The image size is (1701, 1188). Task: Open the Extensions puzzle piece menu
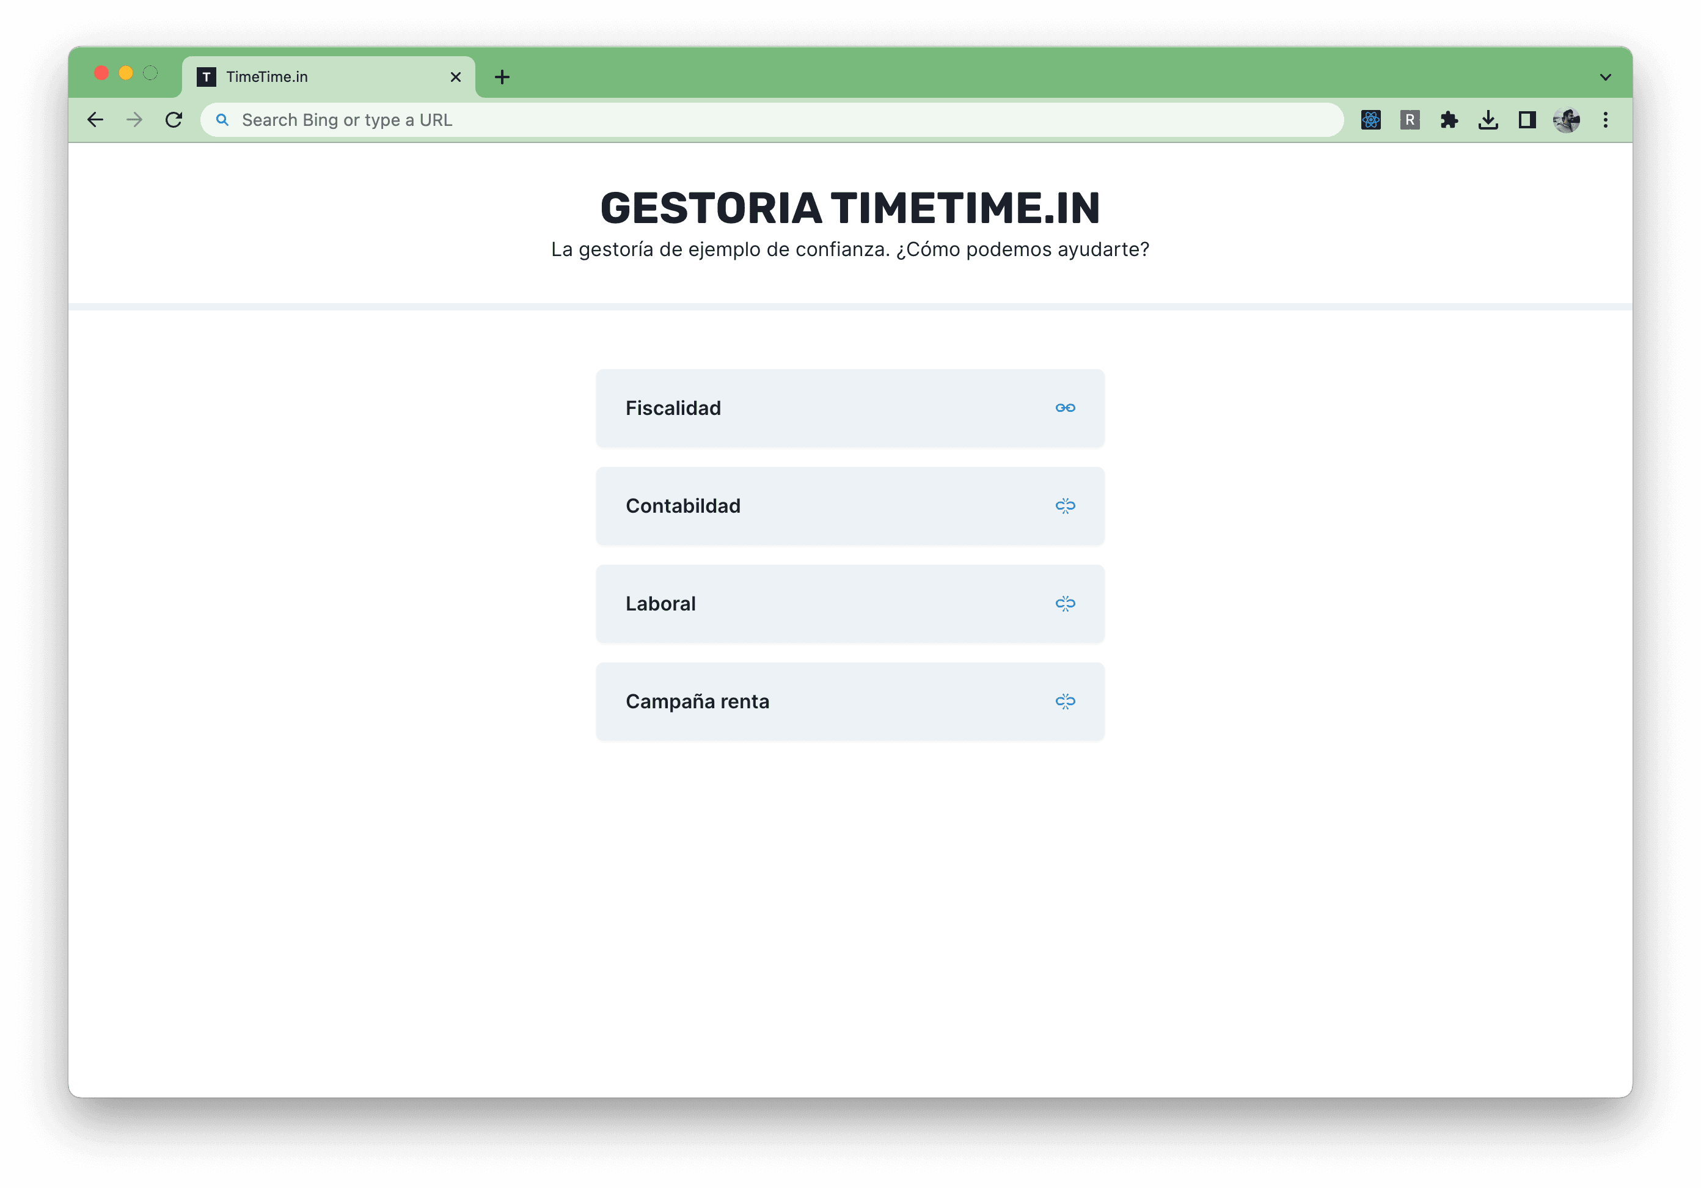point(1449,120)
